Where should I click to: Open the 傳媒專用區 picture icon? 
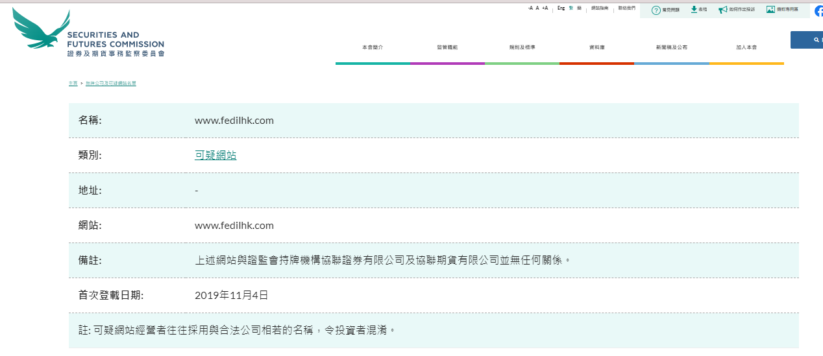pyautogui.click(x=770, y=10)
